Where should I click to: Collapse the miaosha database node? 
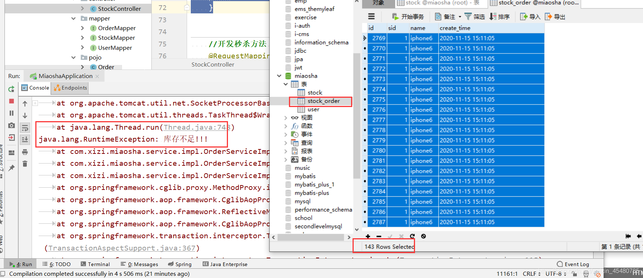click(279, 76)
